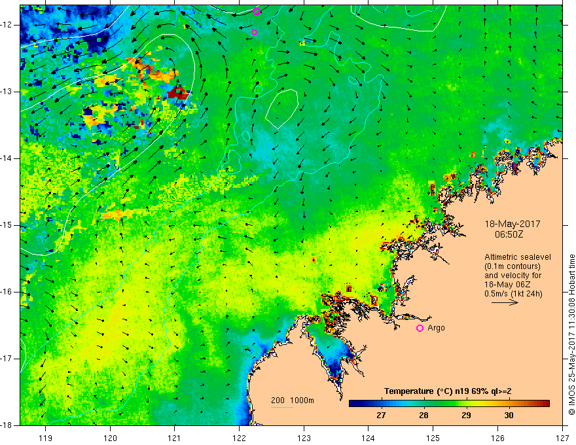Click the 'Argo' legend label
Screen dimensions: 576x445
point(436,328)
